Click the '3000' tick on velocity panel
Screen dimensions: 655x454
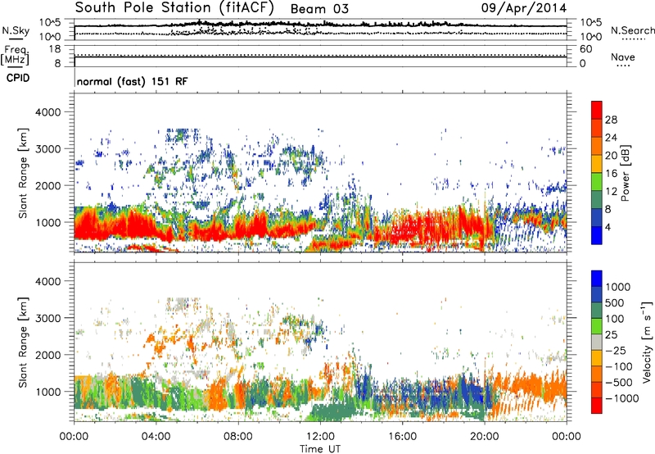47,318
